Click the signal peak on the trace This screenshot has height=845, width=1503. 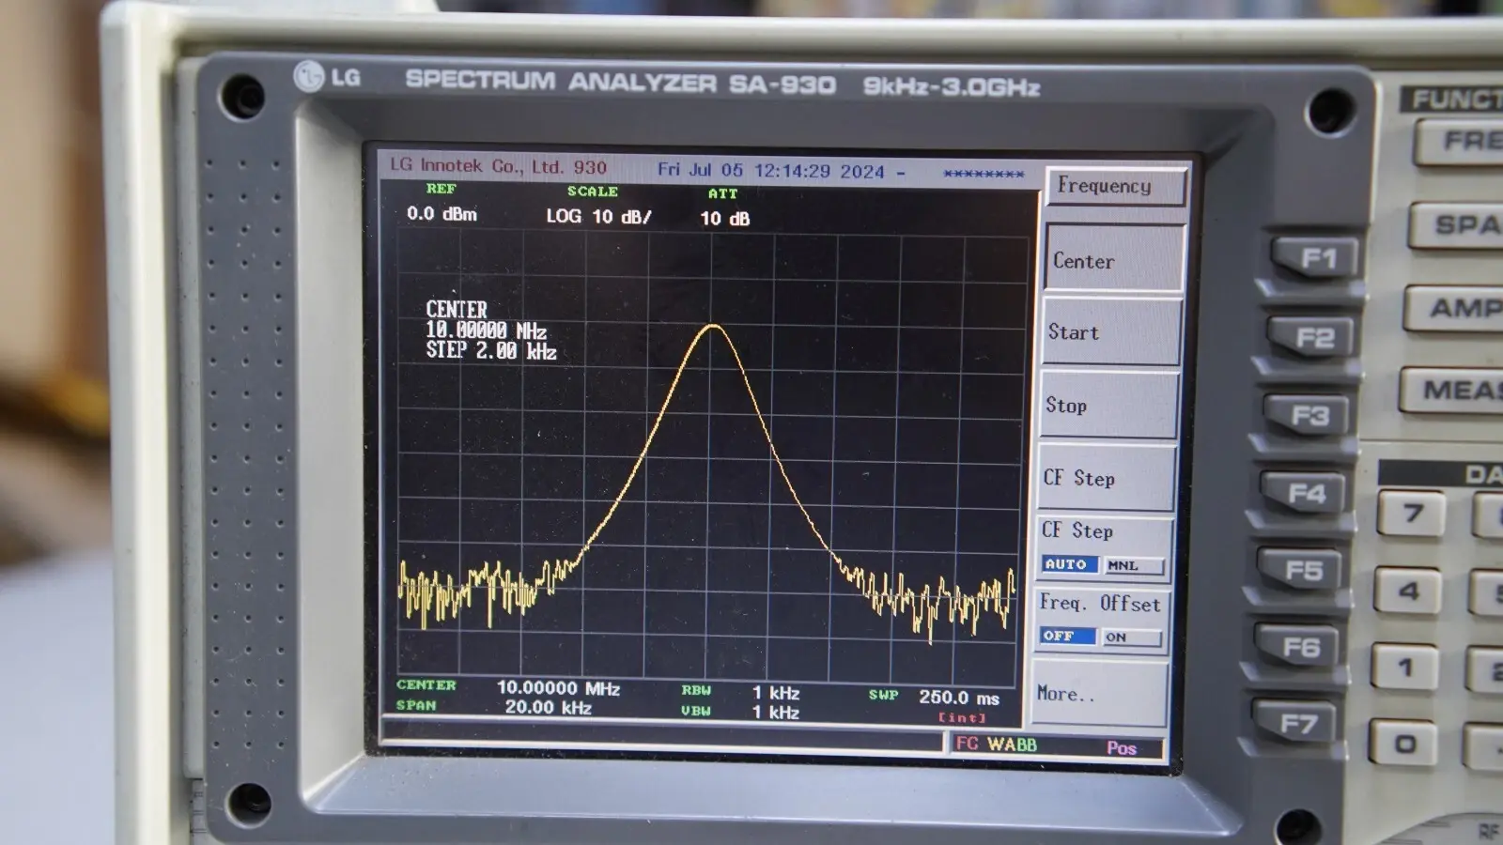click(714, 326)
